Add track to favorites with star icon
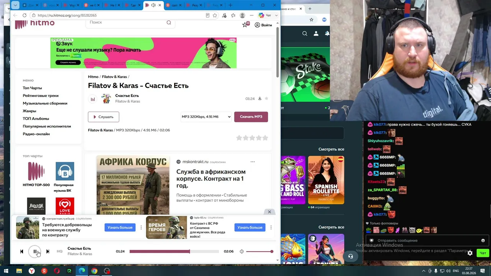This screenshot has height=276, width=491. pos(267,99)
